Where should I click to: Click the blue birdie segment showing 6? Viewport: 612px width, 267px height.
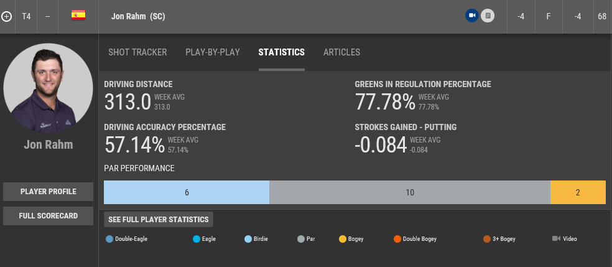(187, 192)
